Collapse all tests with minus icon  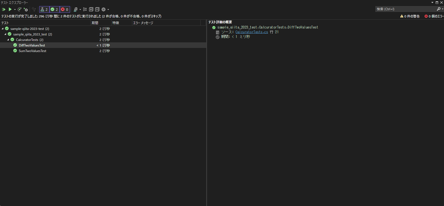[97, 9]
